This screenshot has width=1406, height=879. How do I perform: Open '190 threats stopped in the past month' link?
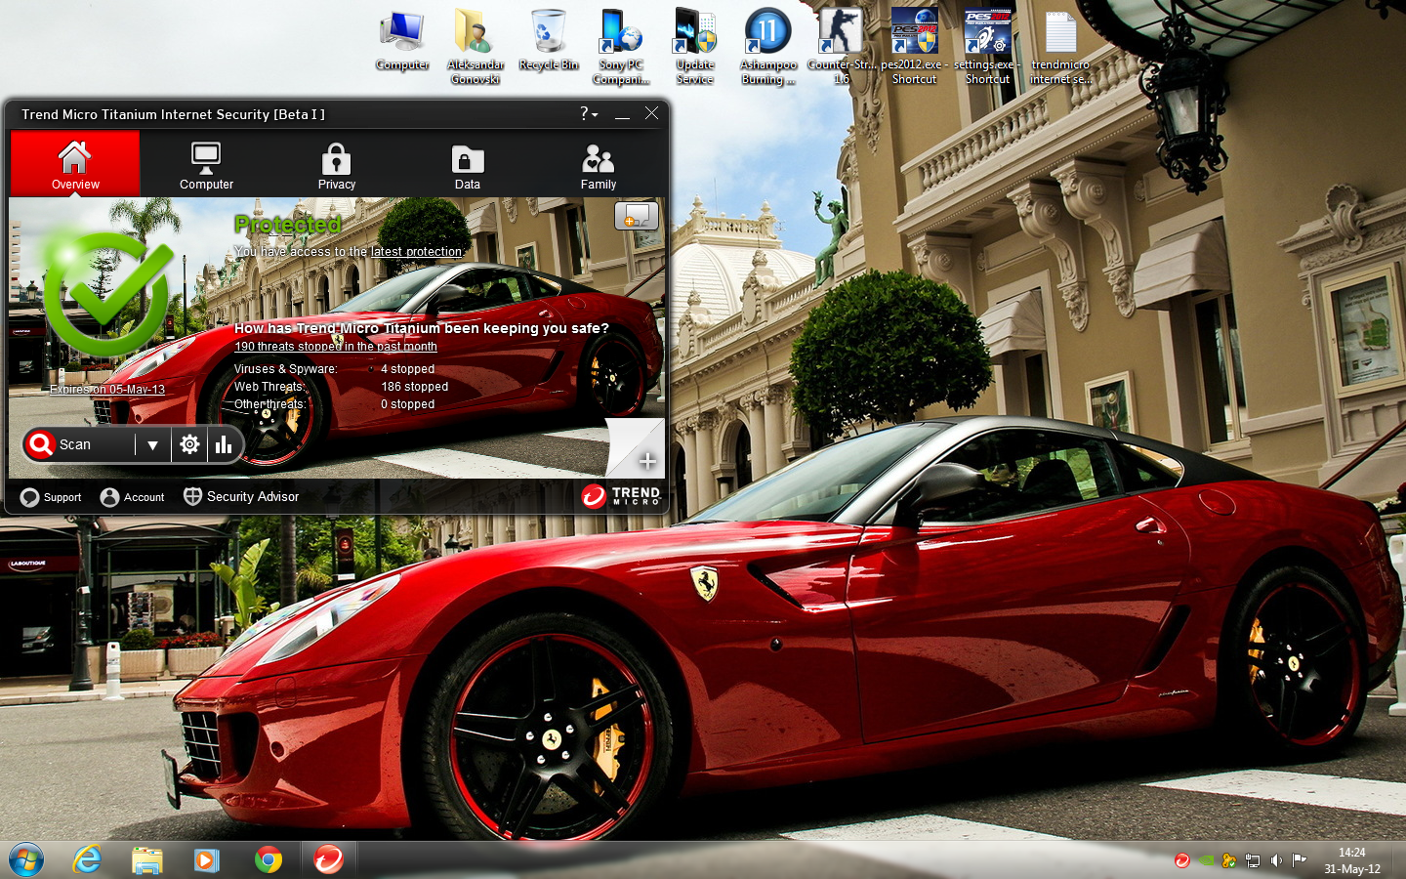click(336, 346)
